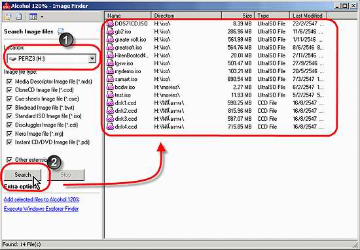Click the greatsoft.iso file icon

click(x=110, y=48)
